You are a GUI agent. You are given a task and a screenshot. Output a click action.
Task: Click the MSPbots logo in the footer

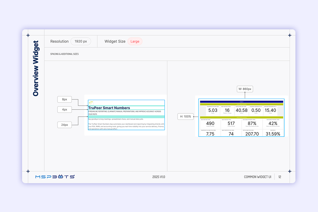(x=55, y=177)
